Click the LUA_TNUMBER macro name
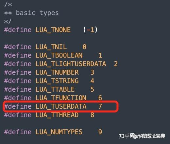 click(57, 72)
